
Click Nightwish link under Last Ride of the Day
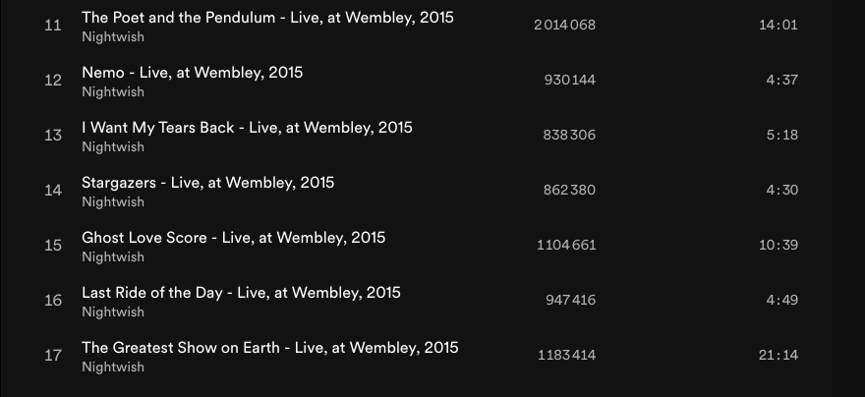(113, 312)
